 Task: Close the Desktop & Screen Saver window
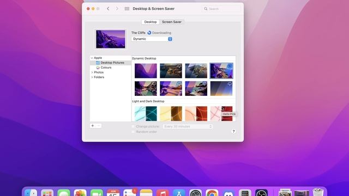pos(88,9)
